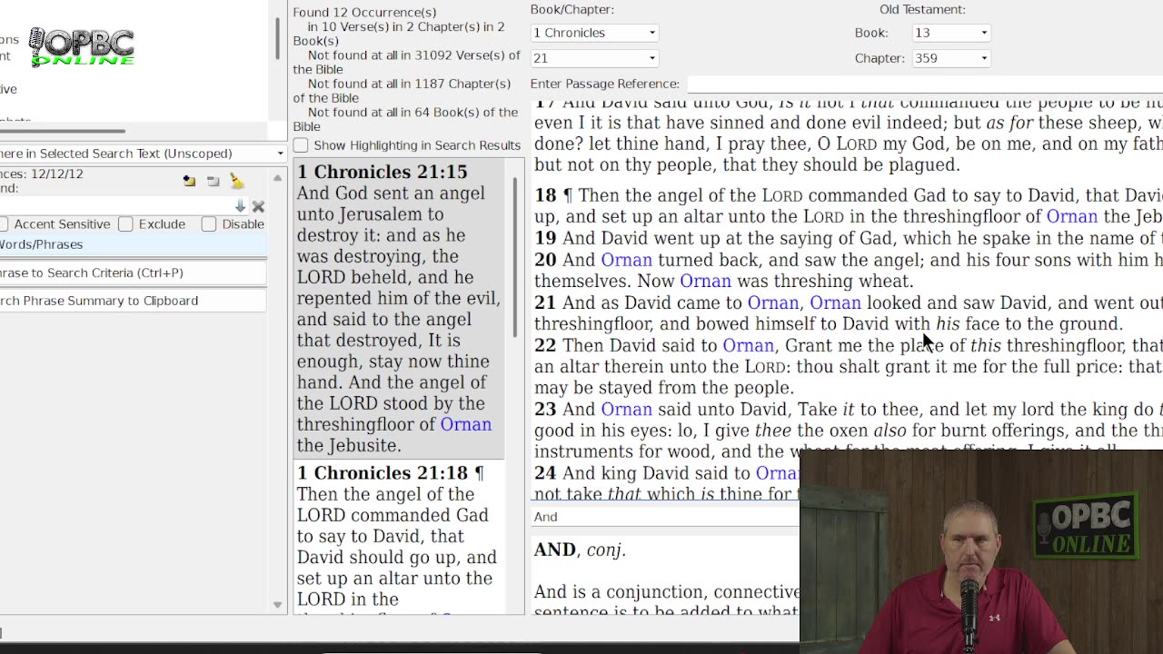Click the Enter Passage Reference field
This screenshot has width=1163, height=654.
[925, 84]
